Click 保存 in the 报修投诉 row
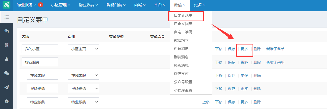 (x=232, y=89)
